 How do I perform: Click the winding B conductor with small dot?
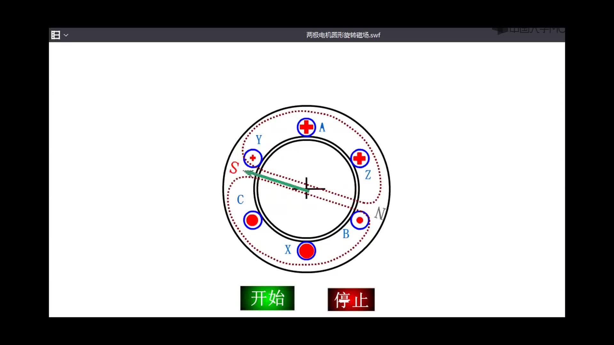tap(360, 220)
